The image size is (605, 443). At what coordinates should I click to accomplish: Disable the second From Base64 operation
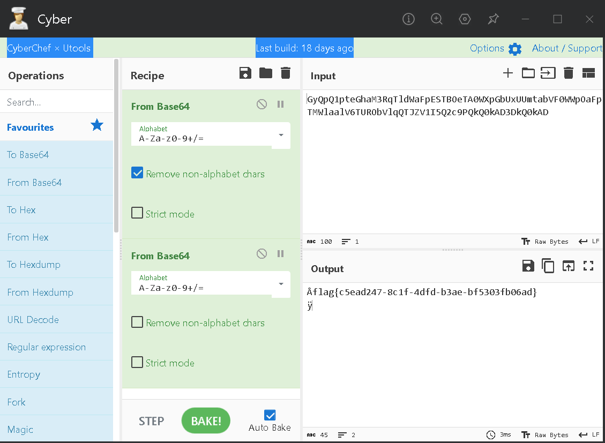(262, 254)
